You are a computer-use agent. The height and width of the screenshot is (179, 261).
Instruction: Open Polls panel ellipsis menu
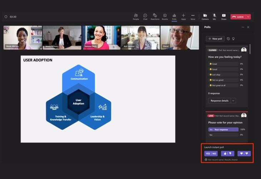pyautogui.click(x=243, y=27)
